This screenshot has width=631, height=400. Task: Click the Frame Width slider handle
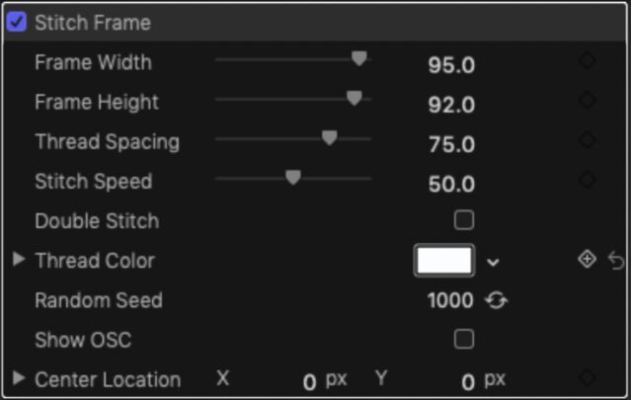(x=359, y=59)
